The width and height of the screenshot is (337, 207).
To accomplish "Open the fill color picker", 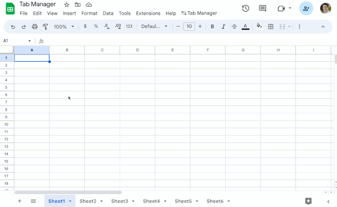I will pos(259,26).
